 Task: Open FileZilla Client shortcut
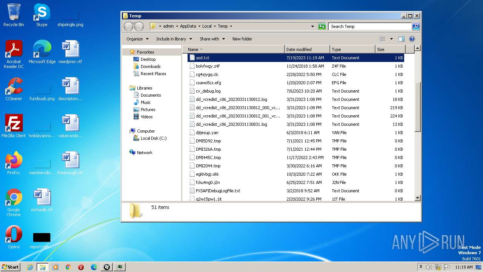[14, 126]
